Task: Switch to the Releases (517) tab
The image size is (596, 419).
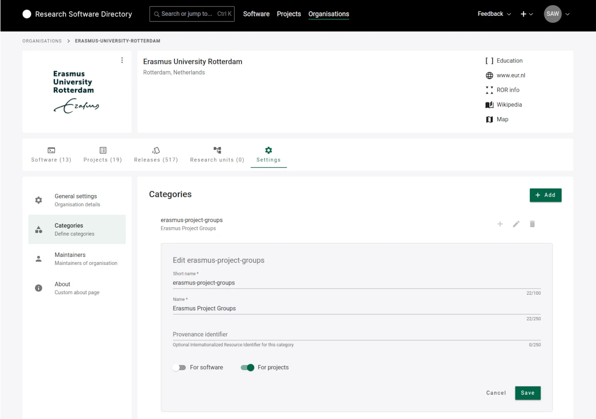Action: click(x=156, y=155)
